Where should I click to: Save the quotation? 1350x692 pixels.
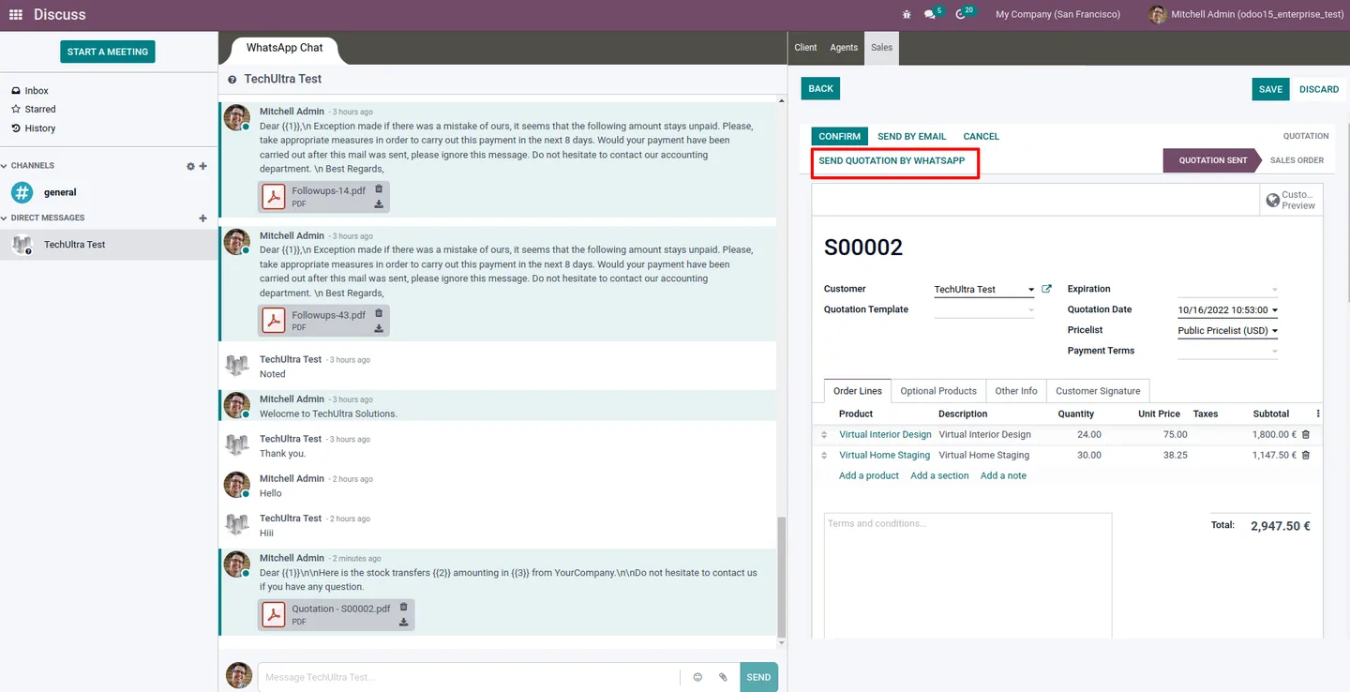[x=1270, y=89]
